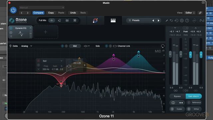Solo the band in Bell popup
The width and height of the screenshot is (213, 120).
pos(39,65)
